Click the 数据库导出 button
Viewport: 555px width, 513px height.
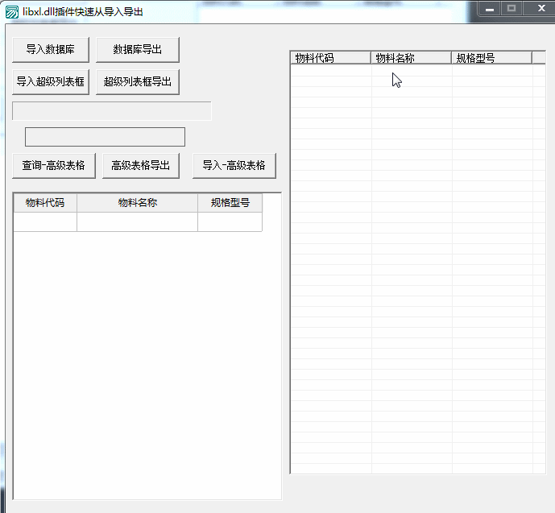coord(138,50)
